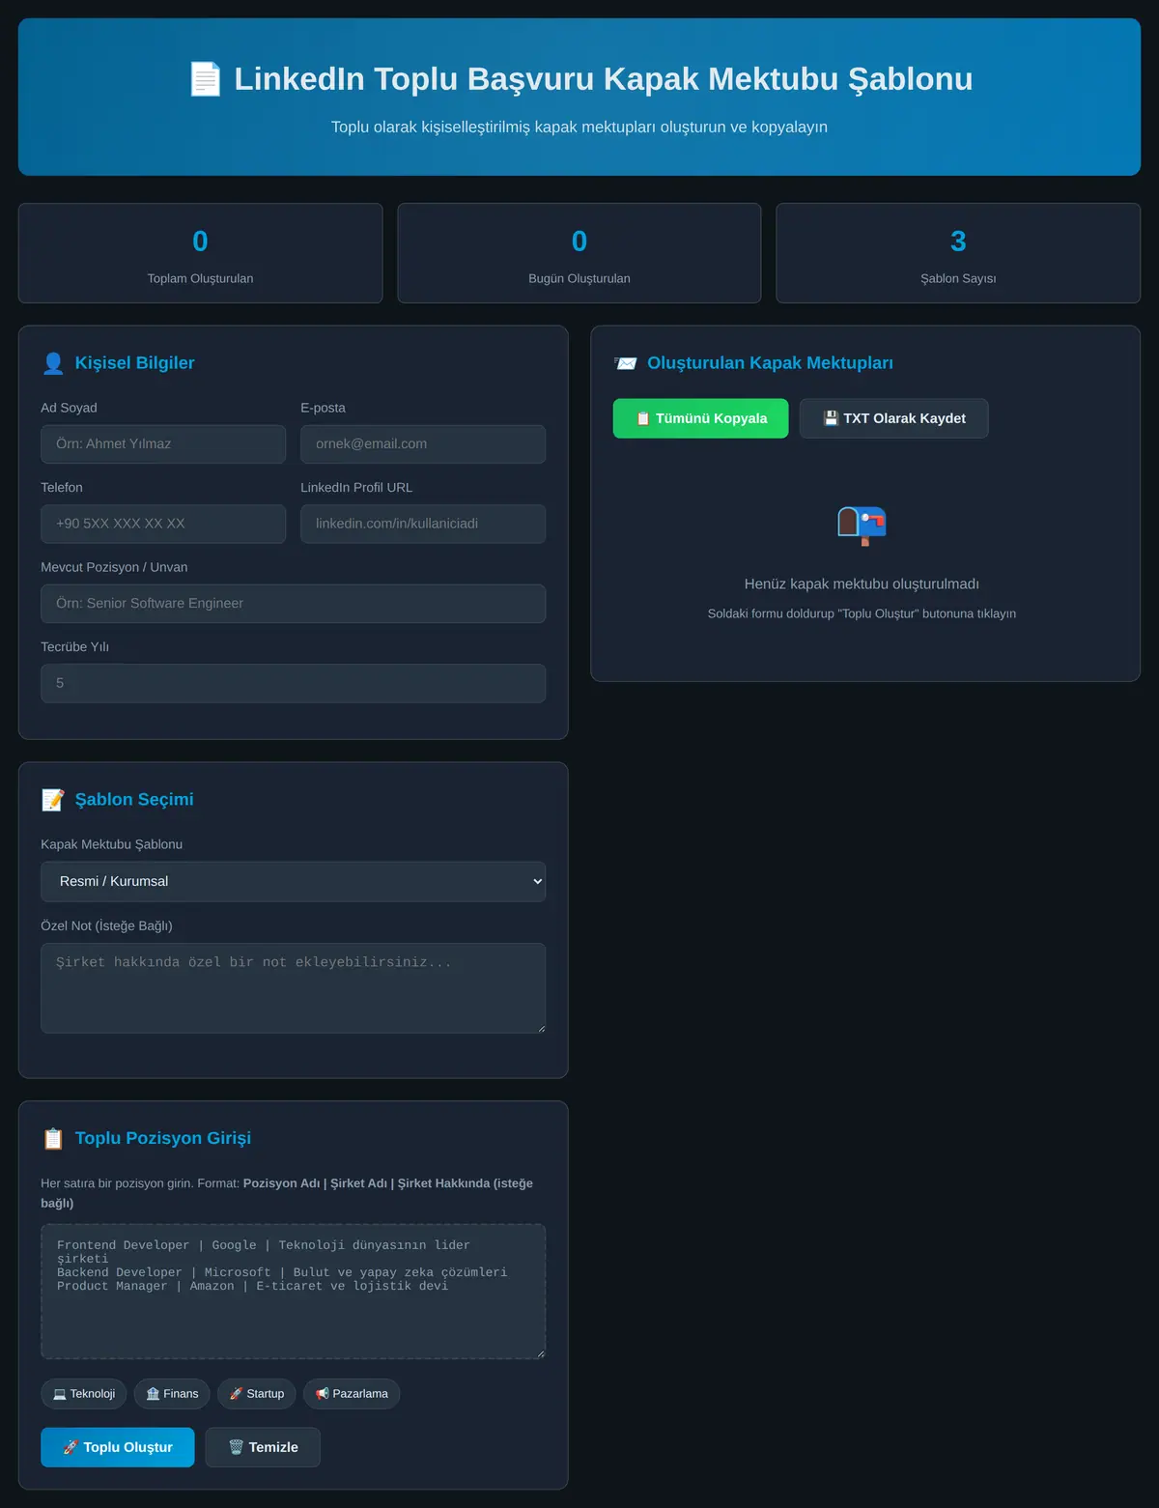Click the rocket icon on Startup chip
Image resolution: width=1159 pixels, height=1508 pixels.
(236, 1394)
